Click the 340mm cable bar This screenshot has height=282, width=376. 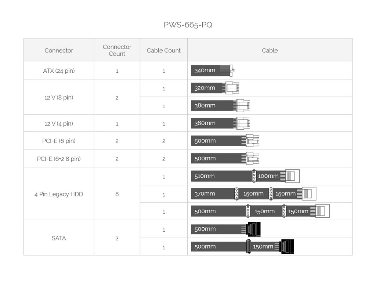pos(206,70)
